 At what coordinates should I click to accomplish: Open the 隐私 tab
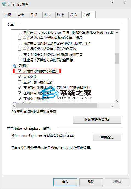pos(36,15)
